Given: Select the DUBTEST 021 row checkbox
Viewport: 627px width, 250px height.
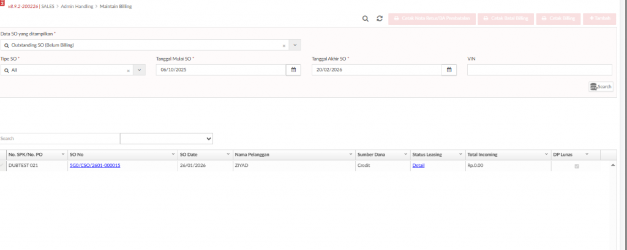Looking at the screenshot, I should [3, 166].
